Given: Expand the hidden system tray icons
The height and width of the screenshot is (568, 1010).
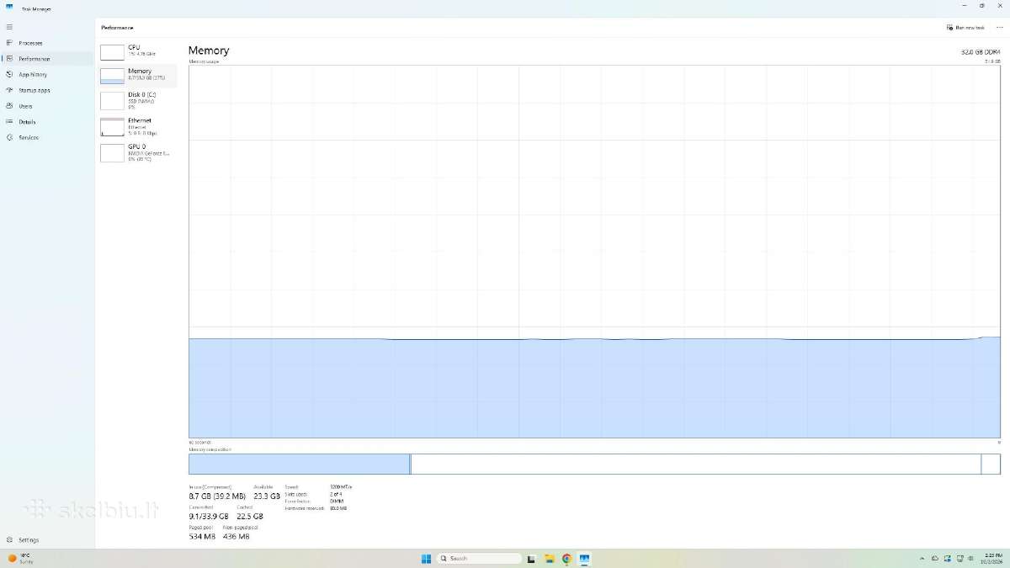Looking at the screenshot, I should tap(922, 559).
